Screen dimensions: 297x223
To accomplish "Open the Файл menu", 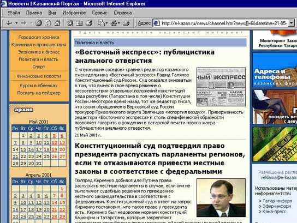I will tap(14, 13).
